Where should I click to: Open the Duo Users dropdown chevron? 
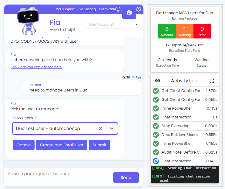tap(112, 128)
